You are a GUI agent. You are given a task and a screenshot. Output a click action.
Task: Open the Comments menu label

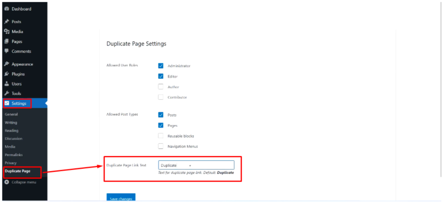(x=22, y=52)
